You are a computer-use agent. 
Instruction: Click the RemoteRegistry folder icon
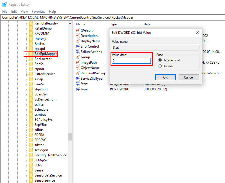[31, 23]
